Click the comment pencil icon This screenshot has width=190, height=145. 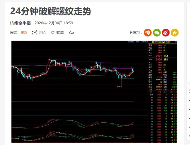point(35,32)
